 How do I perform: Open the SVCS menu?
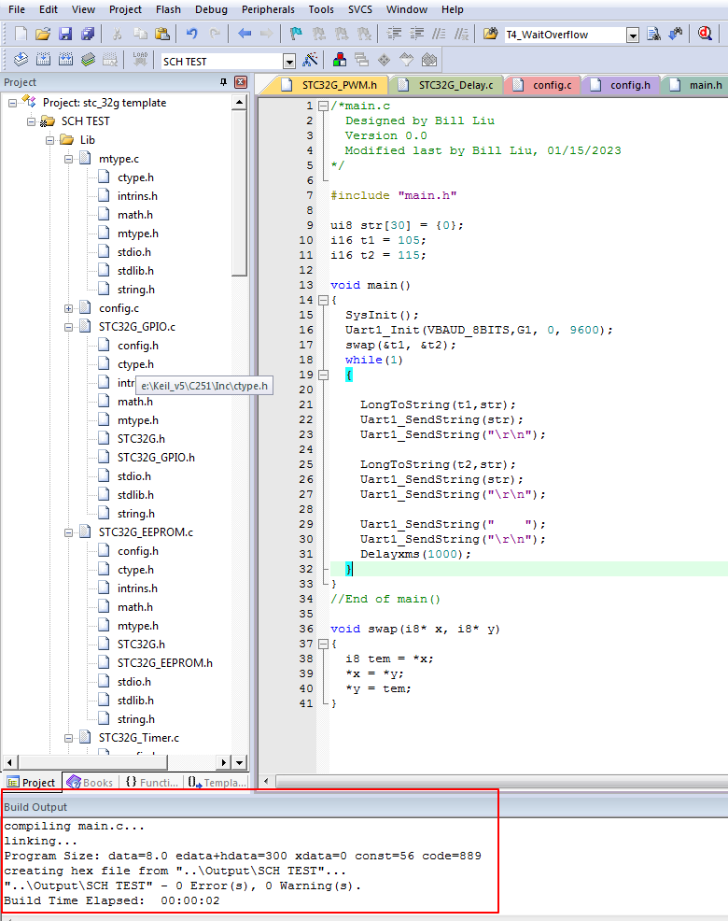point(360,9)
